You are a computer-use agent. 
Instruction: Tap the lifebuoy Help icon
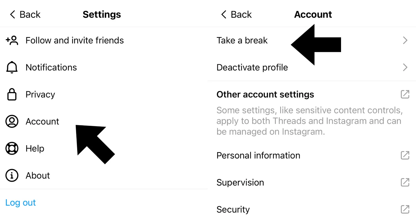(12, 148)
